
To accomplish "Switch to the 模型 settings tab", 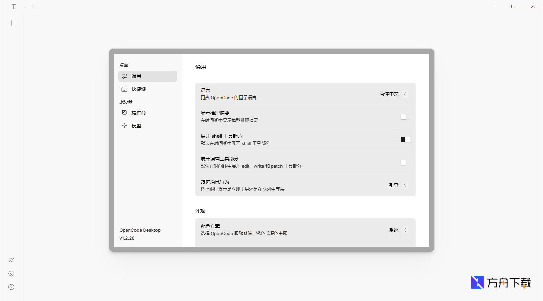I will tap(148, 125).
